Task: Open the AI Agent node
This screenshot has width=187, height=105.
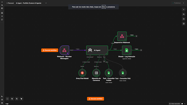Action: [x=97, y=50]
